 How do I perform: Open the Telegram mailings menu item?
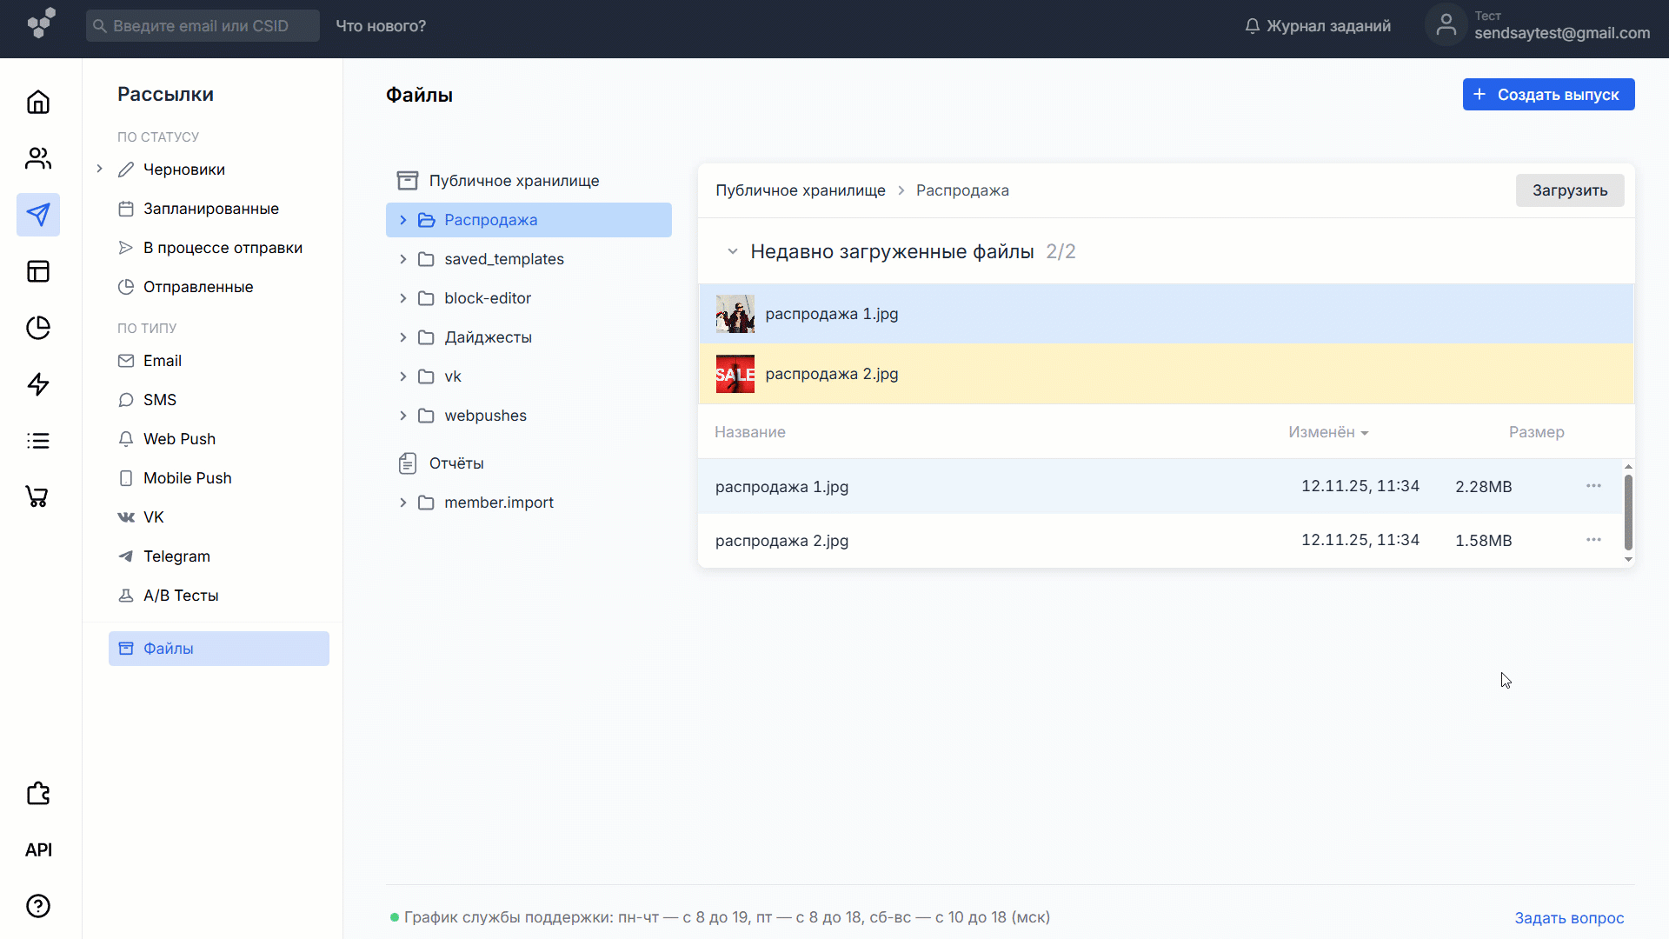click(176, 556)
